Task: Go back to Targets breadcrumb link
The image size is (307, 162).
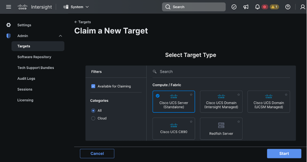Action: click(x=82, y=22)
